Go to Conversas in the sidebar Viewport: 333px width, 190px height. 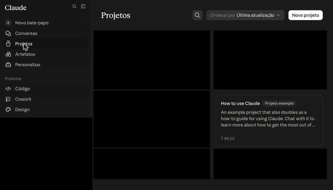pyautogui.click(x=26, y=33)
